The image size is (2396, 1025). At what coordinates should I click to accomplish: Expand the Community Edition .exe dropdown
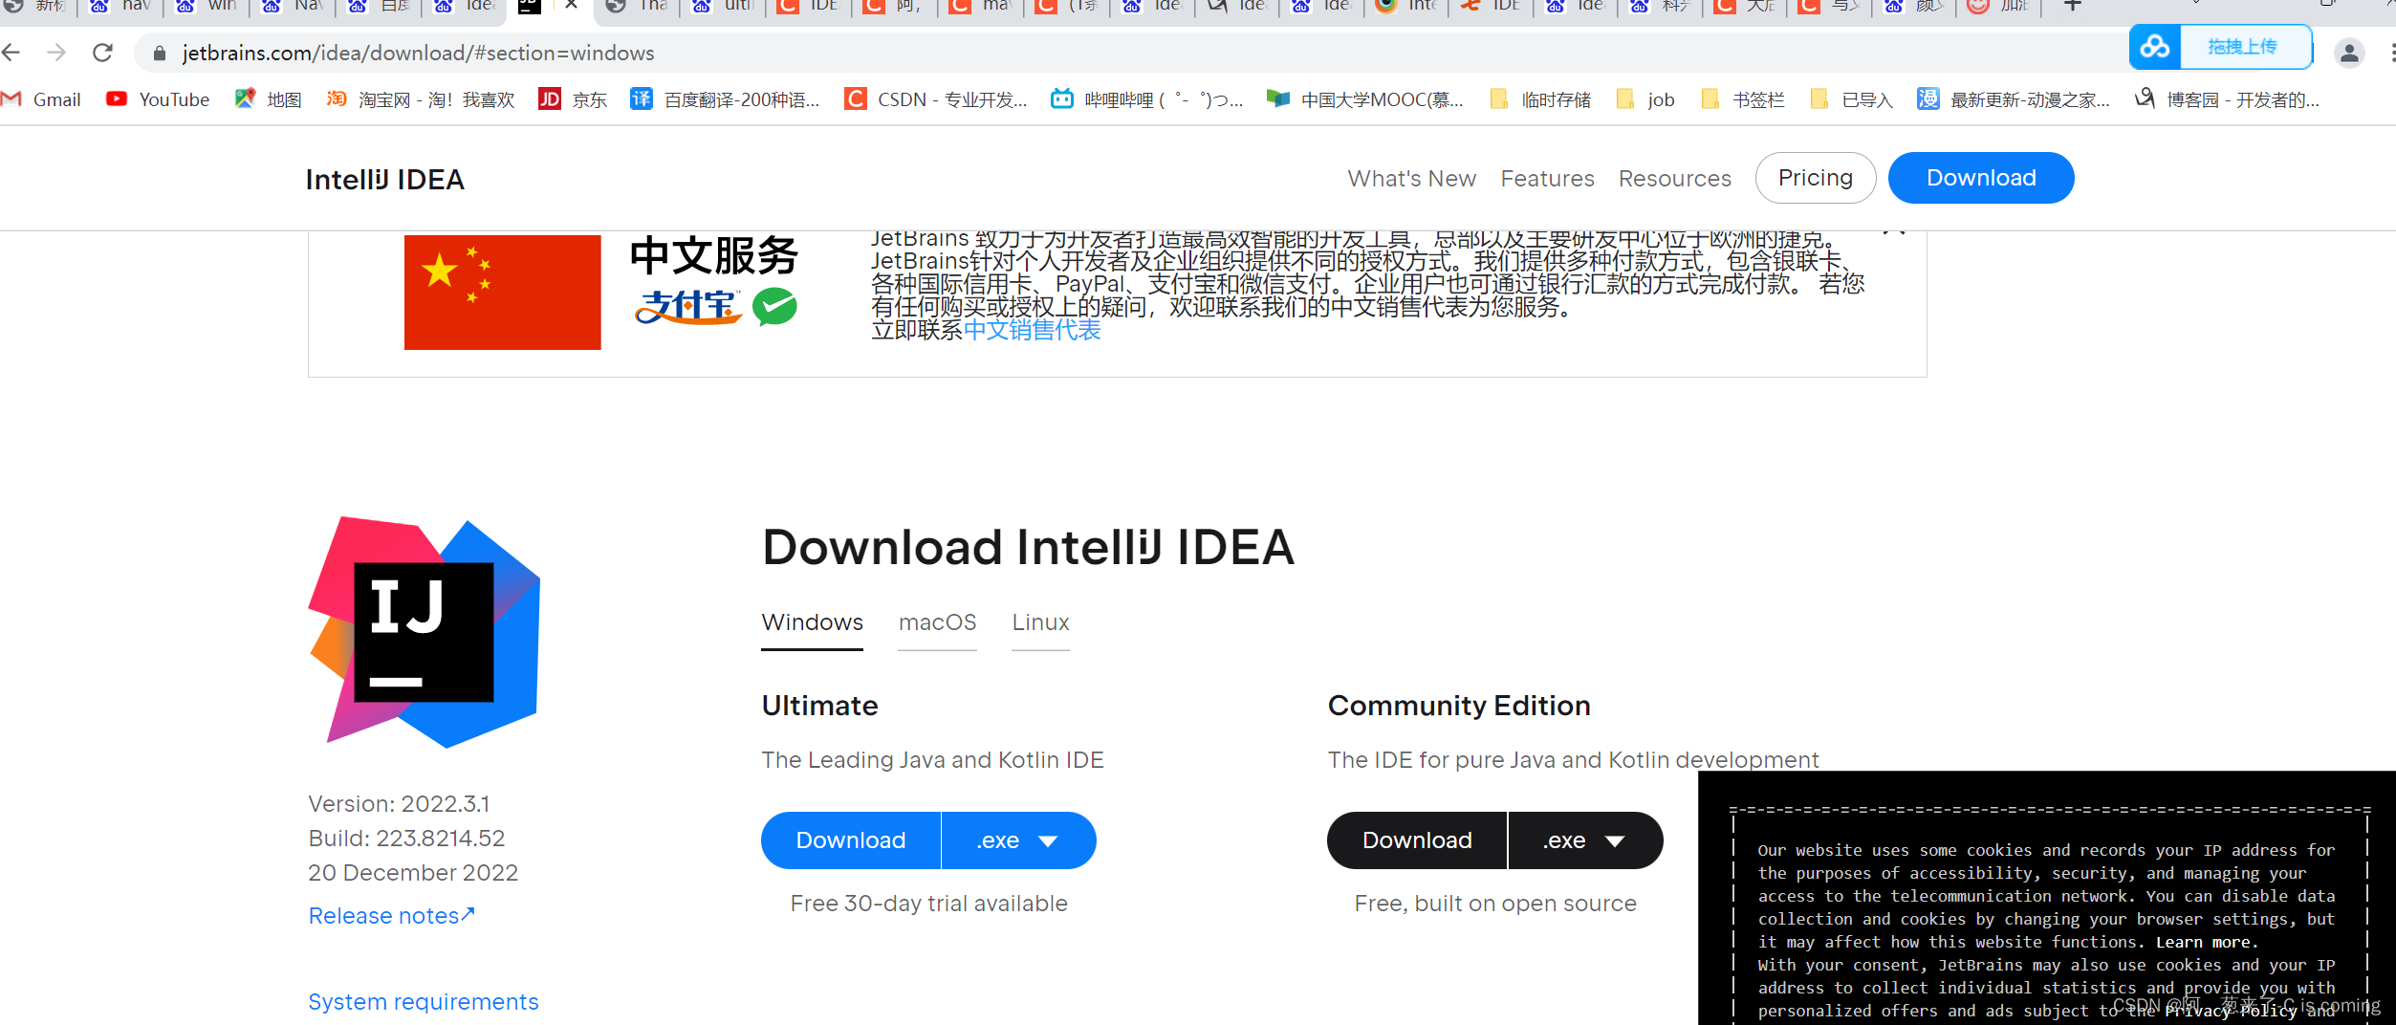[1585, 840]
